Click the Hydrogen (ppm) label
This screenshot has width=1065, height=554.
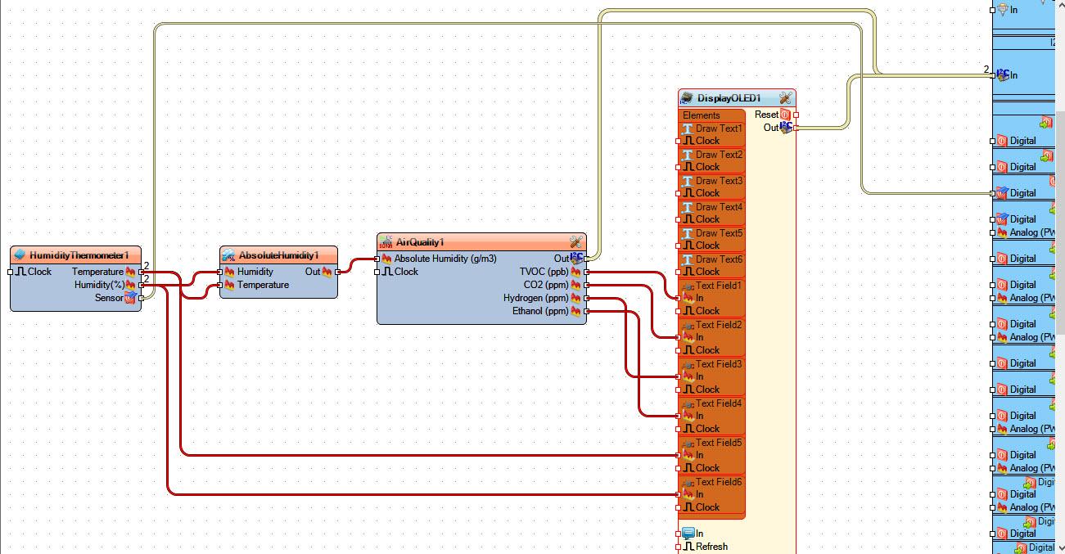[x=535, y=298]
